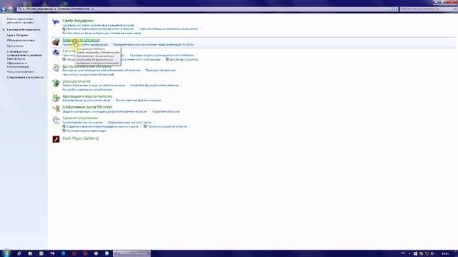Show hidden tray icons arrow

[409, 254]
